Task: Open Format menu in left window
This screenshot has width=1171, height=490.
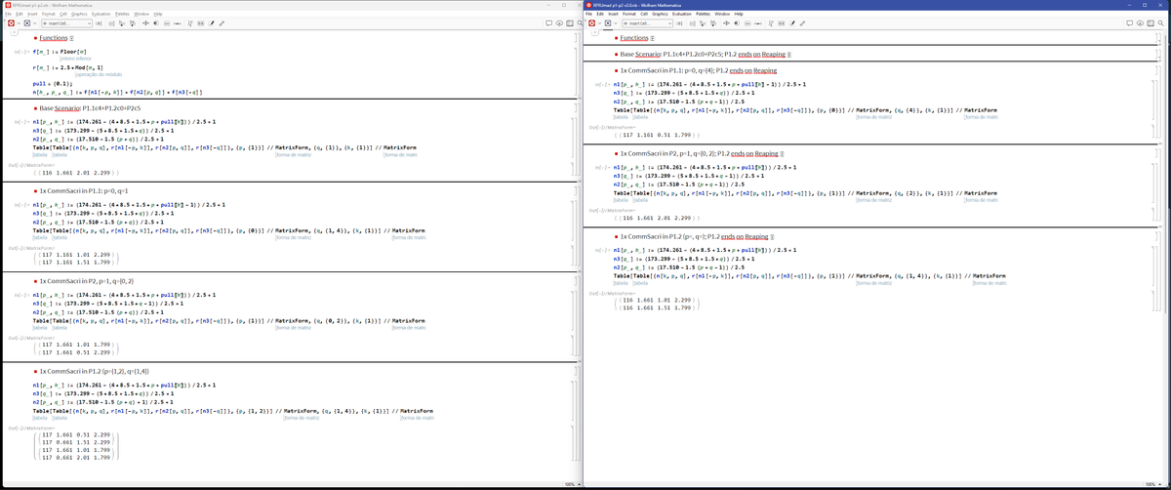Action: [49, 14]
